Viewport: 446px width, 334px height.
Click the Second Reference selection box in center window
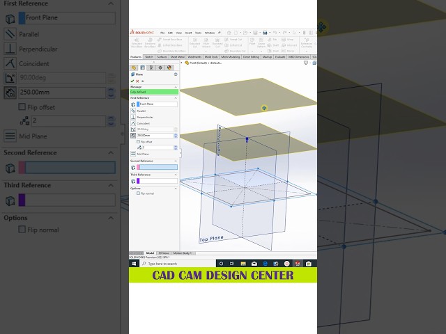click(157, 168)
